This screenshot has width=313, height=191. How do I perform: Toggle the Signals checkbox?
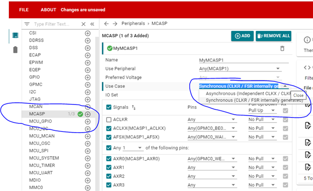pos(109,107)
